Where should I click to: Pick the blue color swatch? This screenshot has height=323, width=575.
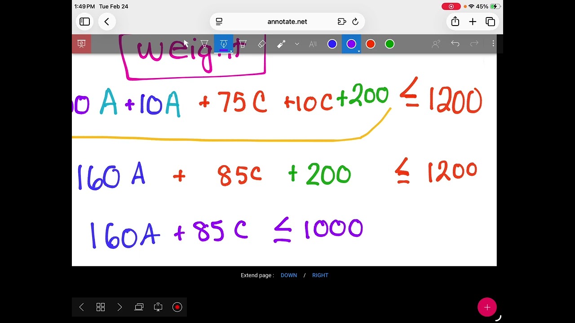tap(332, 44)
